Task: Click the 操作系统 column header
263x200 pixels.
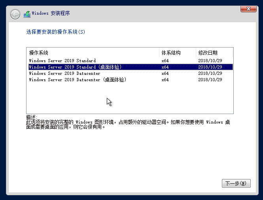Action: pos(93,53)
